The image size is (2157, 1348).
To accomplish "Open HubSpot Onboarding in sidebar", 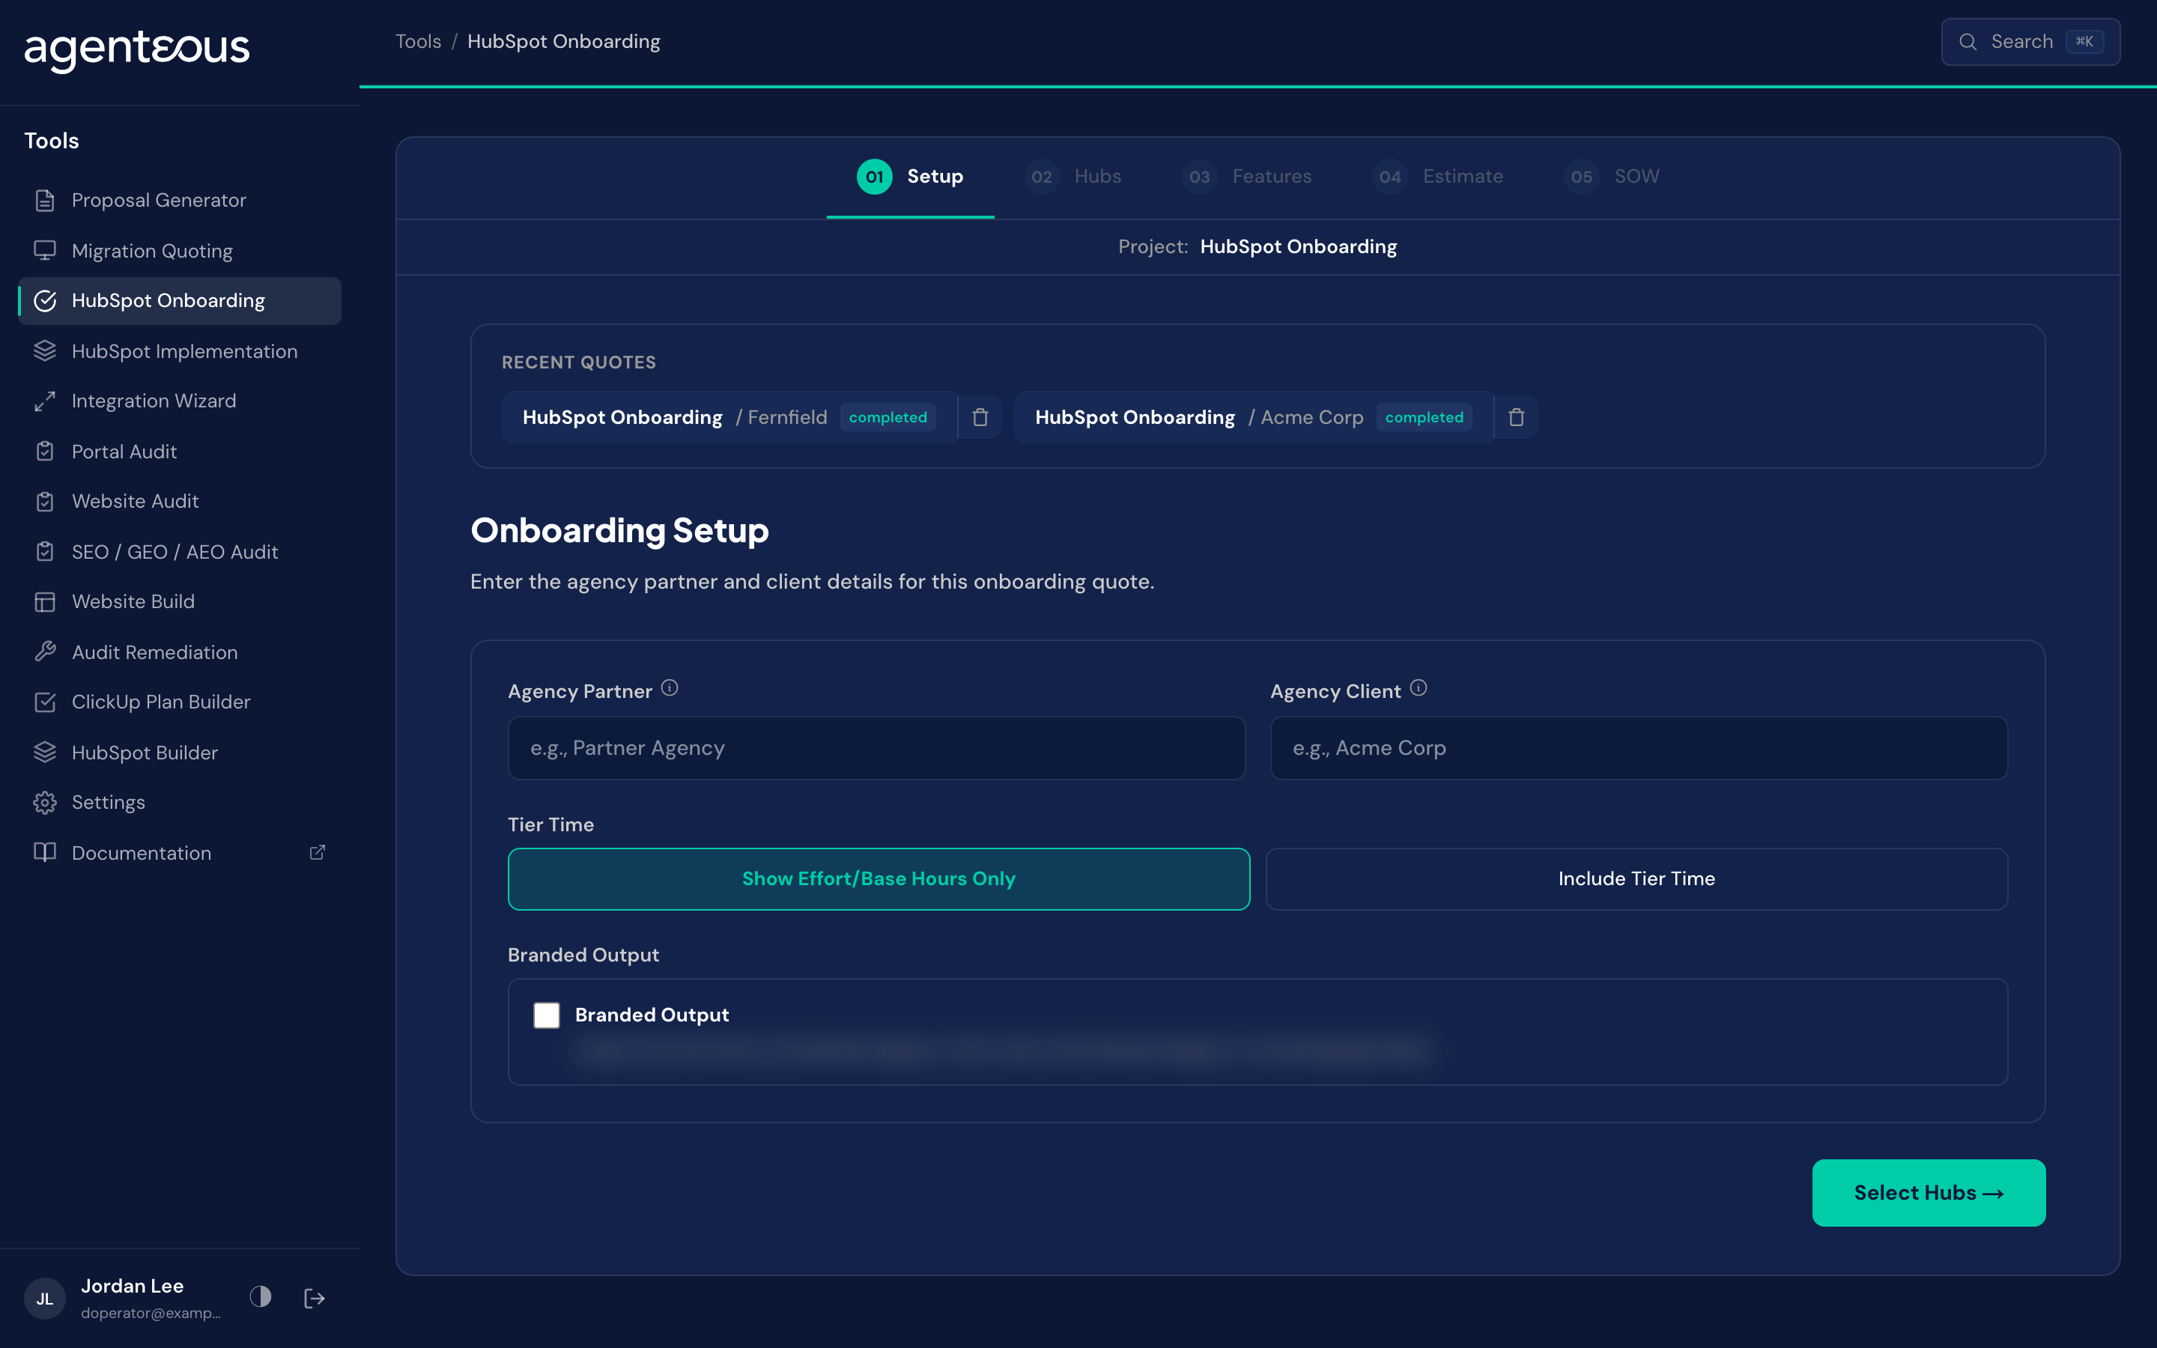I will coord(179,300).
